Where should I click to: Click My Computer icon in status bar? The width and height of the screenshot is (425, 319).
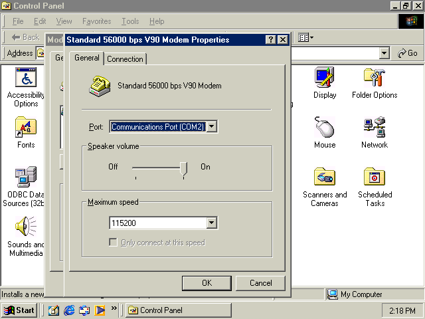click(x=332, y=294)
